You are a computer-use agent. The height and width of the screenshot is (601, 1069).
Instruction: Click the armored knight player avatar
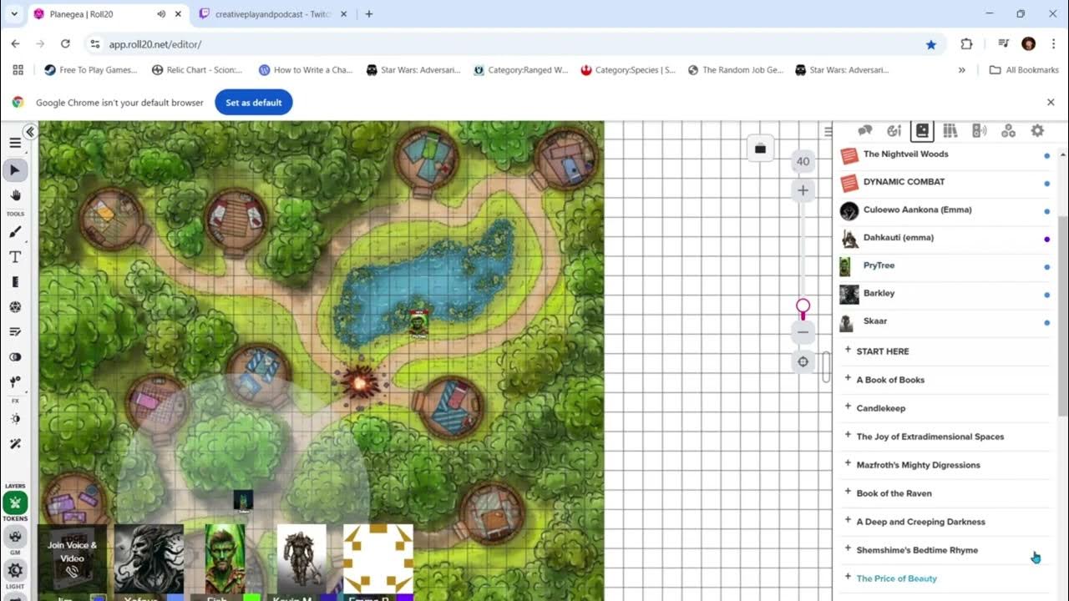pos(301,559)
